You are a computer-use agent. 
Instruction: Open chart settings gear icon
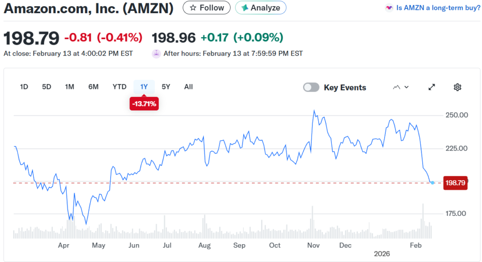click(457, 87)
